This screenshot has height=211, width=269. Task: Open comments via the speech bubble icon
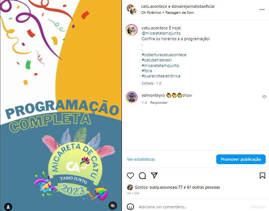142,176
